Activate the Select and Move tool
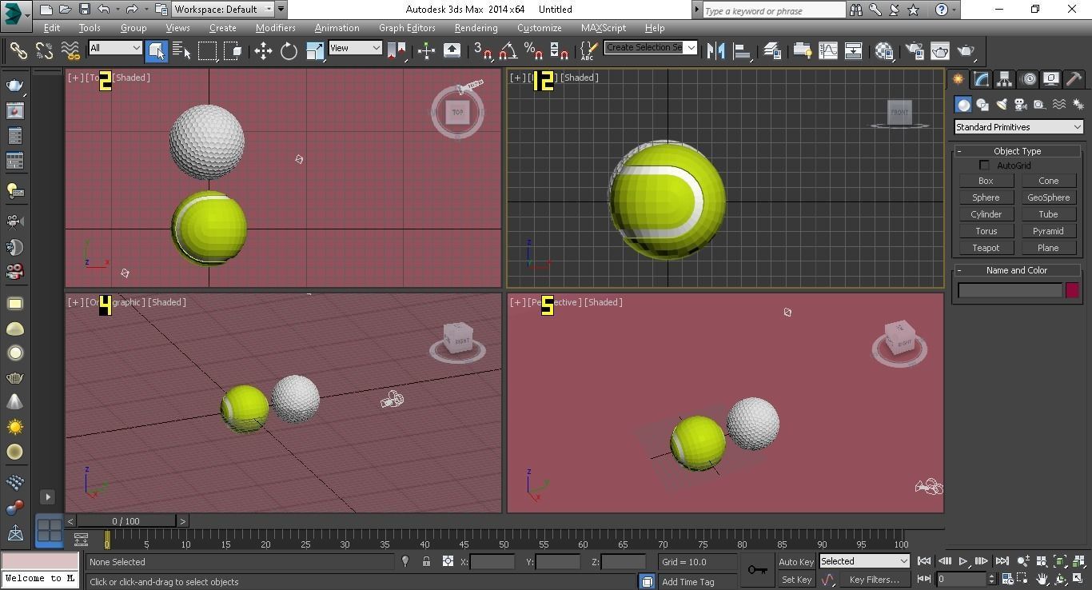 coord(263,51)
